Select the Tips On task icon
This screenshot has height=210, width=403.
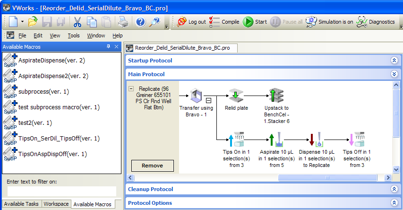pyautogui.click(x=236, y=140)
